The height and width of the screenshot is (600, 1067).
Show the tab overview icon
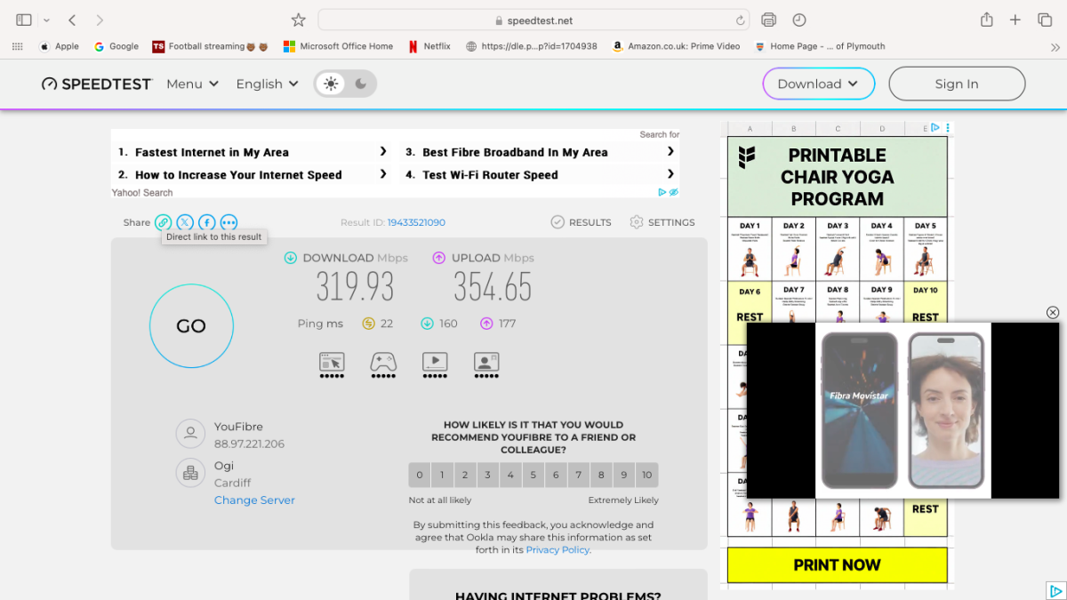click(x=1045, y=20)
